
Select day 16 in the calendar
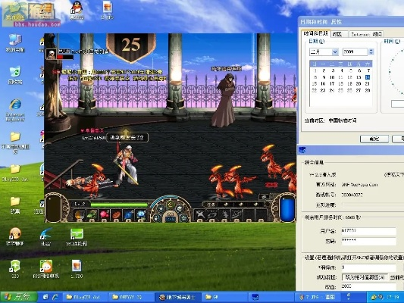click(323, 83)
